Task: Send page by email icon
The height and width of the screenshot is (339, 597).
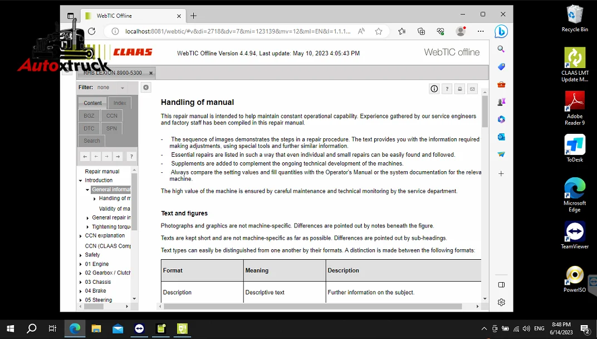Action: [472, 89]
